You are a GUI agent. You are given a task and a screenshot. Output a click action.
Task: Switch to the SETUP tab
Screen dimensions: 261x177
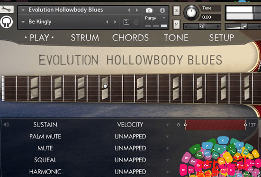tap(222, 37)
